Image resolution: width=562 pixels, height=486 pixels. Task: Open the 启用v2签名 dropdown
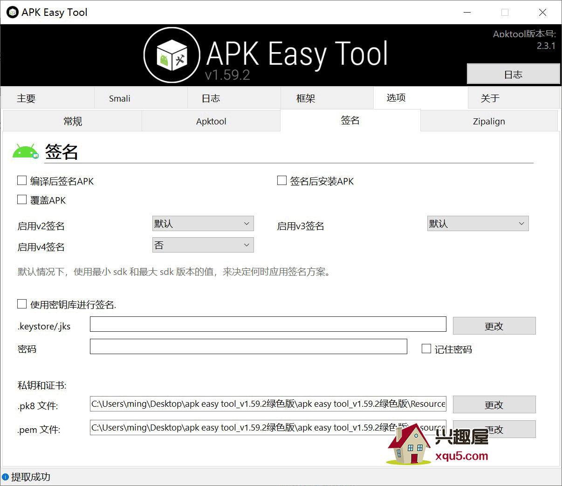click(x=203, y=224)
